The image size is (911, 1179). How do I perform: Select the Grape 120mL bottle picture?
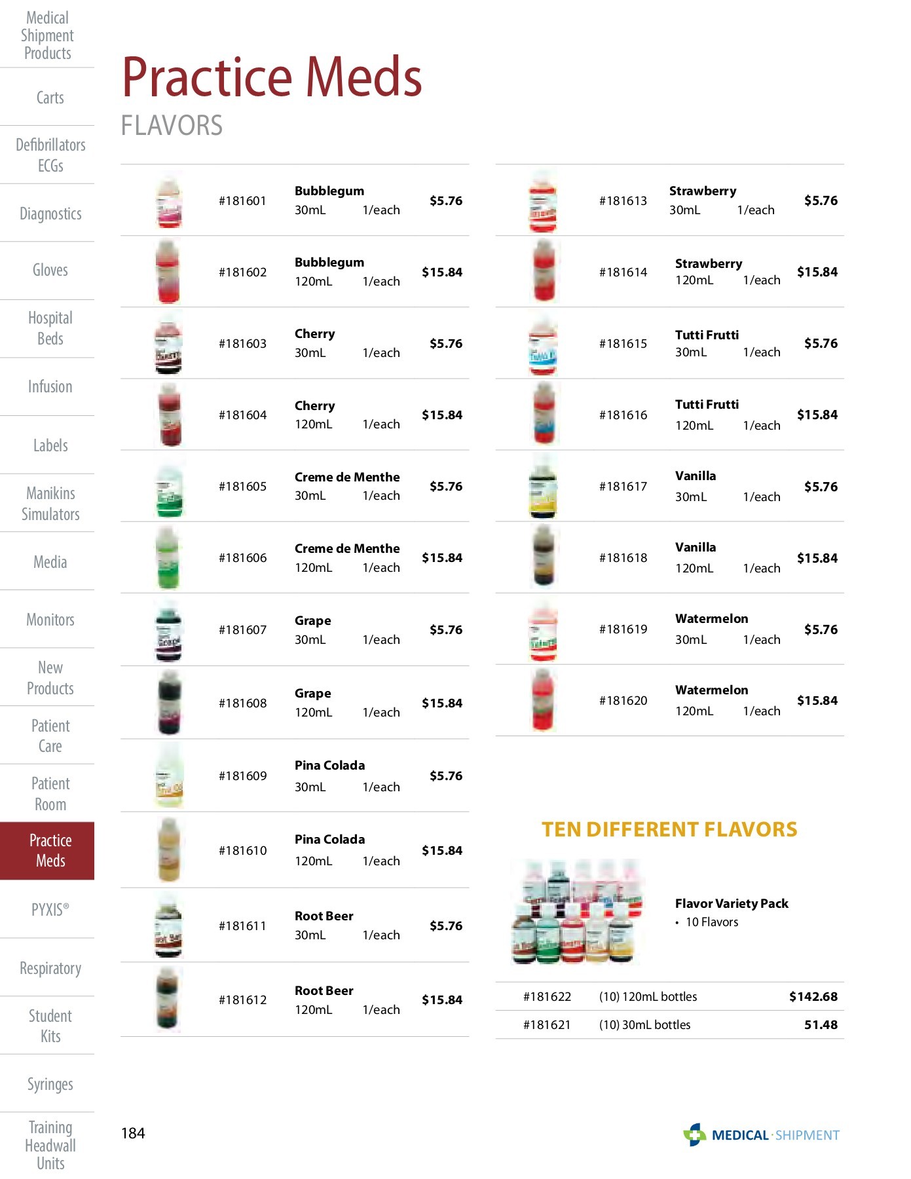click(169, 703)
